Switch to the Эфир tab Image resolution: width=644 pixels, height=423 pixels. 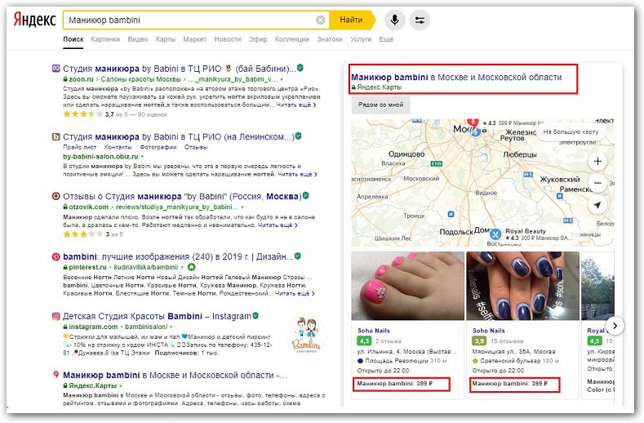point(258,39)
